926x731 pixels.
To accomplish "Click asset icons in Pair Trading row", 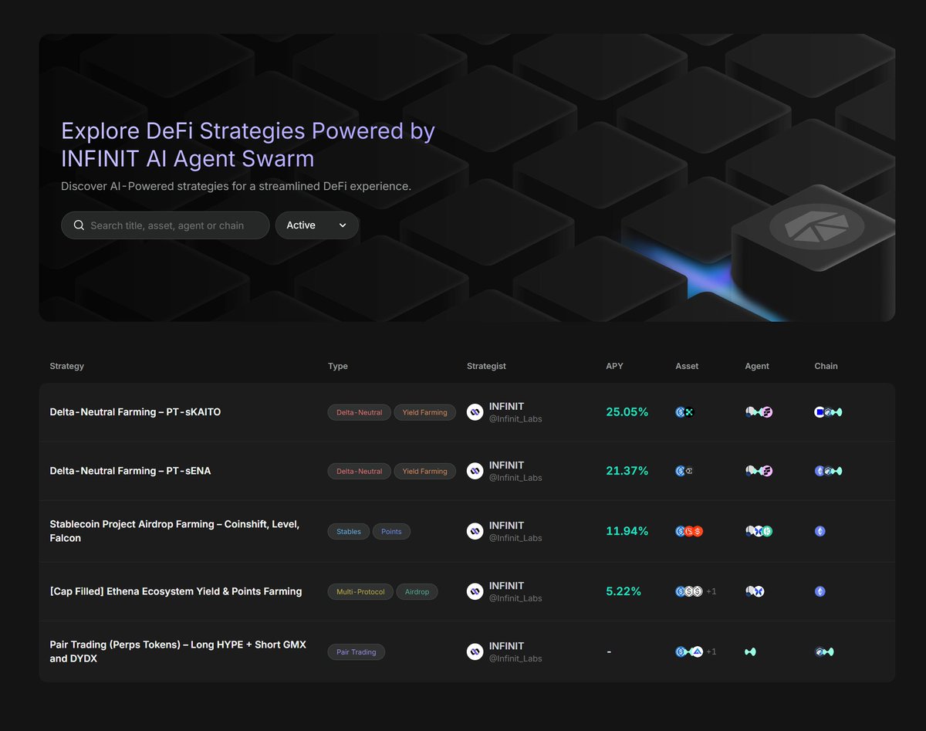I will [x=689, y=651].
